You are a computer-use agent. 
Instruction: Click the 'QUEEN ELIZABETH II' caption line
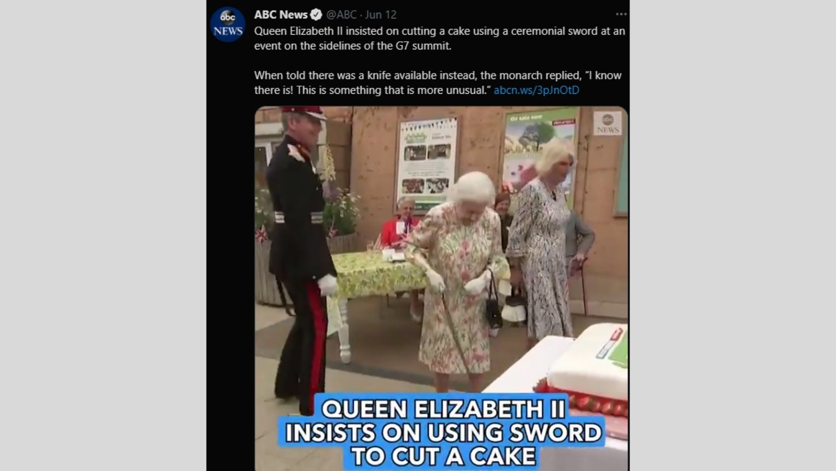[x=443, y=408]
